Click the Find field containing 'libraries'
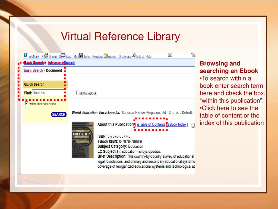This screenshot has width=278, height=209. [x=49, y=93]
